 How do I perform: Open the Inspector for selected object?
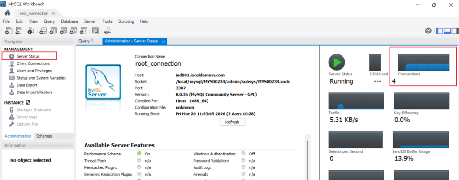pos(31,31)
